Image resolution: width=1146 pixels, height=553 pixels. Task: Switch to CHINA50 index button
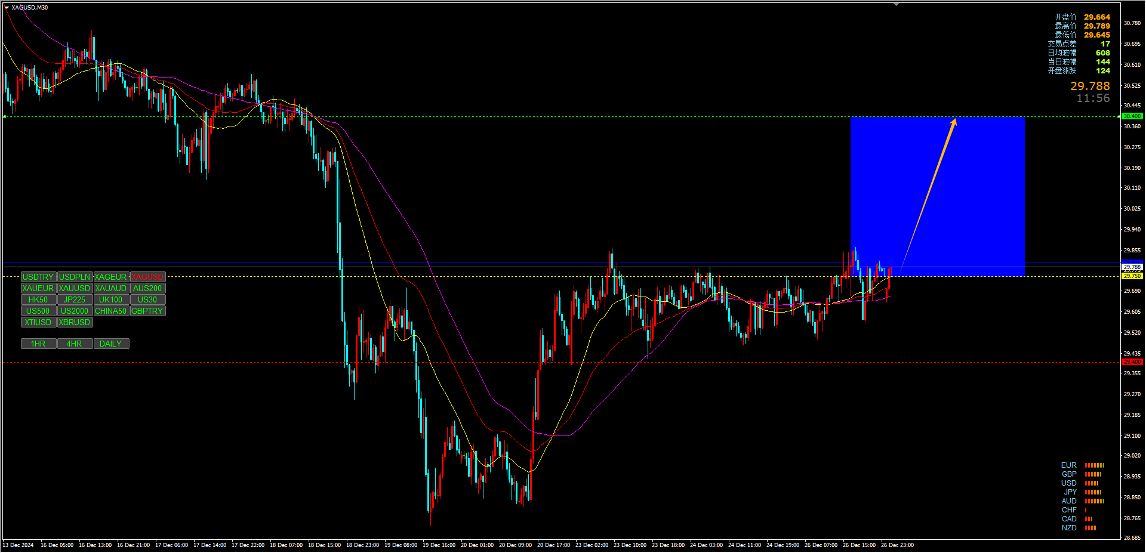(111, 311)
